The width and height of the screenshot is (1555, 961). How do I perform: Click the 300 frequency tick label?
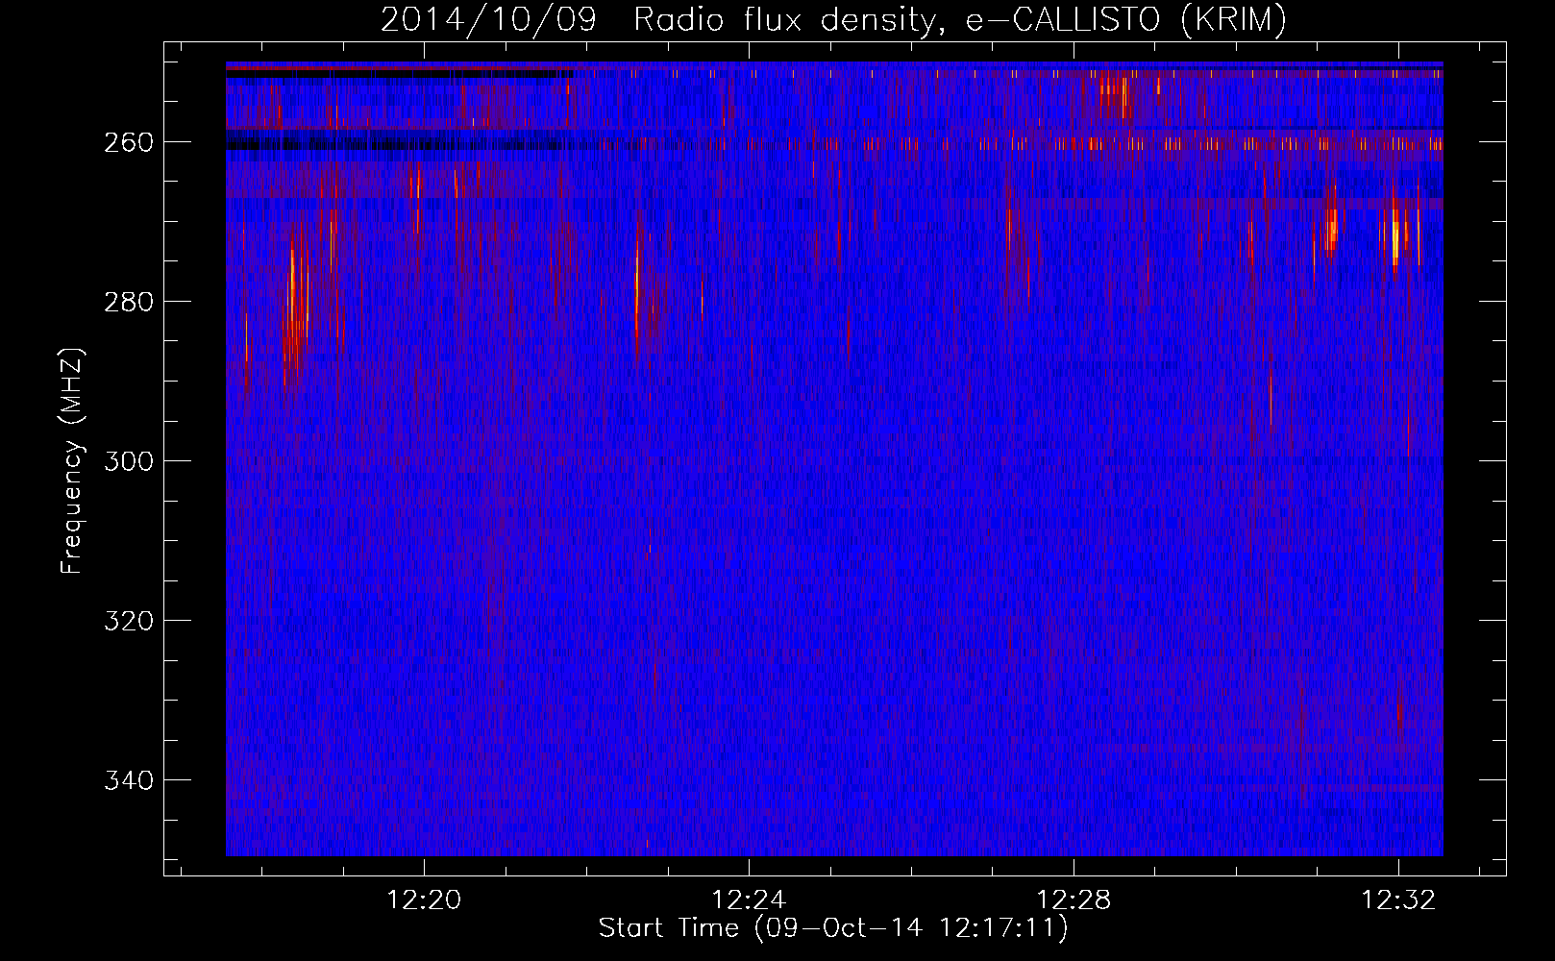point(129,461)
